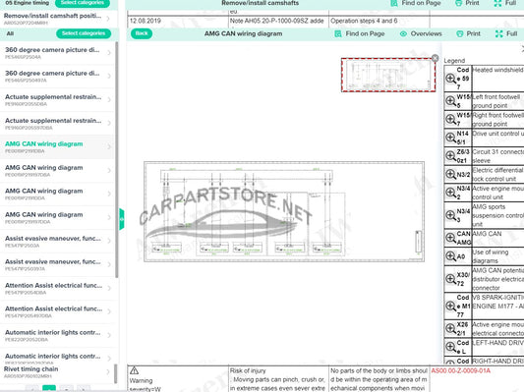Collapse the sidebar with green side handle

122,219
